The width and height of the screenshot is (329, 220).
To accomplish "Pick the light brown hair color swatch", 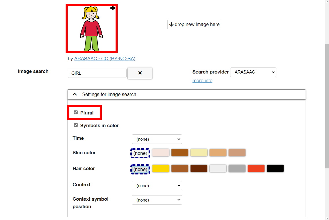I will 180,168.
